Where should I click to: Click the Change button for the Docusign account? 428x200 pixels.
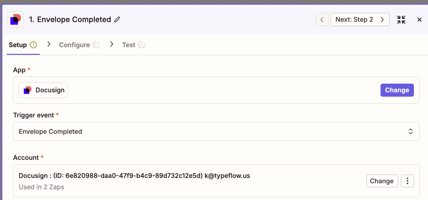pyautogui.click(x=382, y=181)
